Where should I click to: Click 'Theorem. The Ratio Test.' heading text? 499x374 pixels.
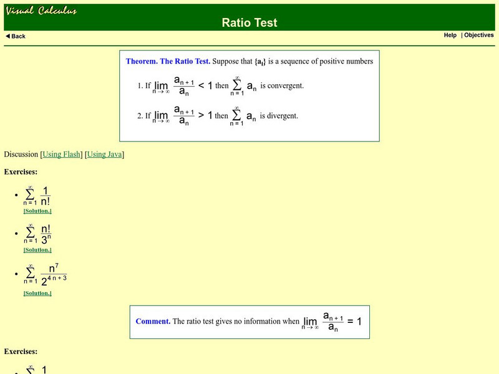(168, 61)
